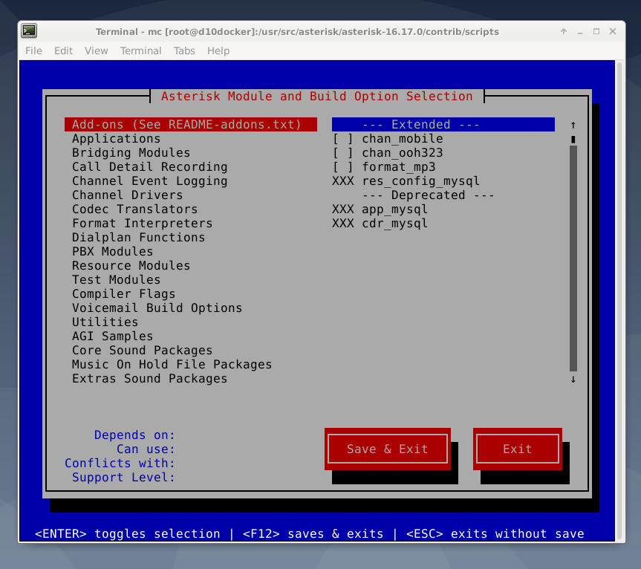Click the 'Can use:' label
This screenshot has height=569, width=641.
point(146,449)
